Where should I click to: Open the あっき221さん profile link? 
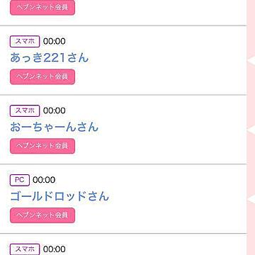tap(50, 58)
